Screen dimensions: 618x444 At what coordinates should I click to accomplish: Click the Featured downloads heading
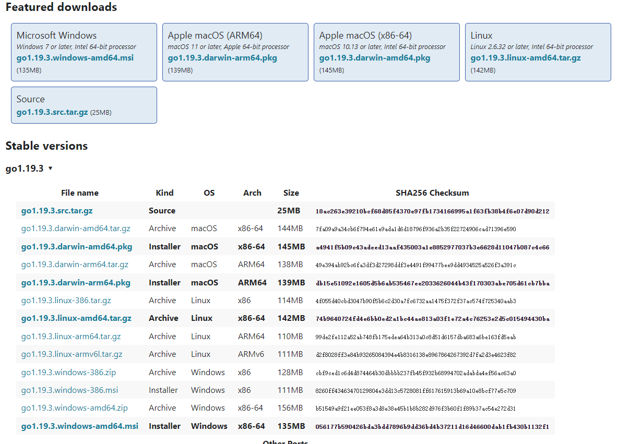[61, 7]
